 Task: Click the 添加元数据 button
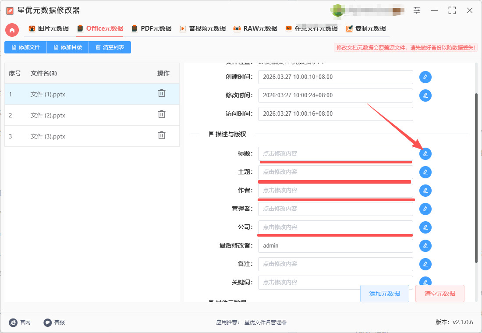[385, 294]
